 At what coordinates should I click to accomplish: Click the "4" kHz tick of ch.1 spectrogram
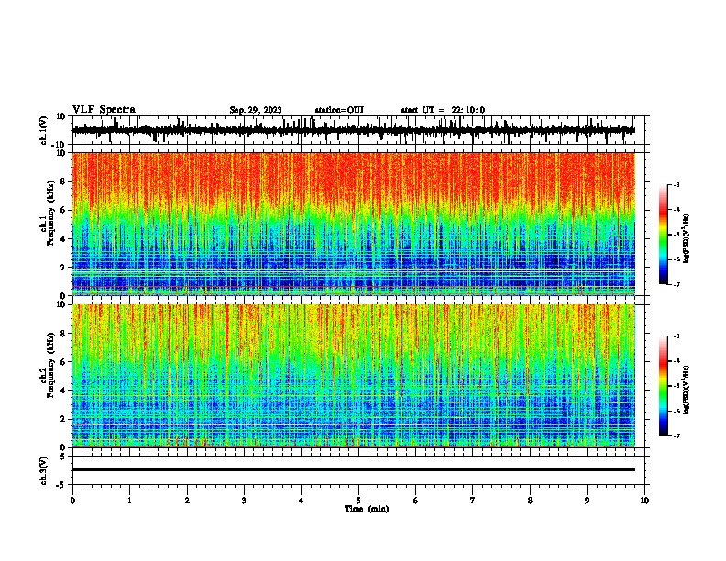click(63, 239)
